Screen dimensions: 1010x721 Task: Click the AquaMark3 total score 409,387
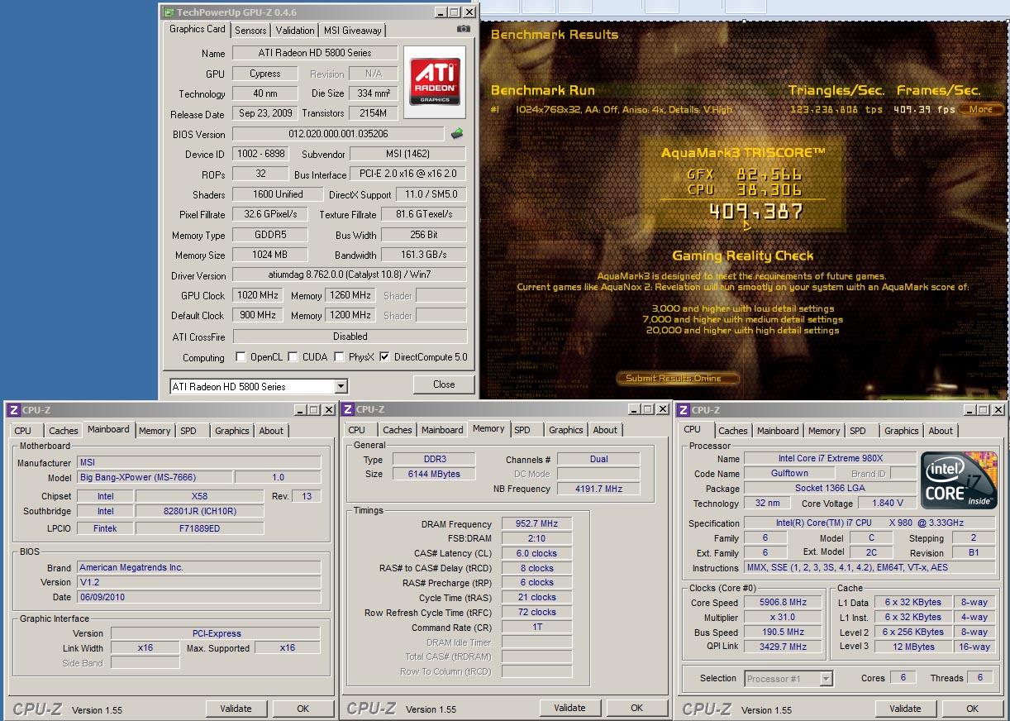pyautogui.click(x=756, y=212)
